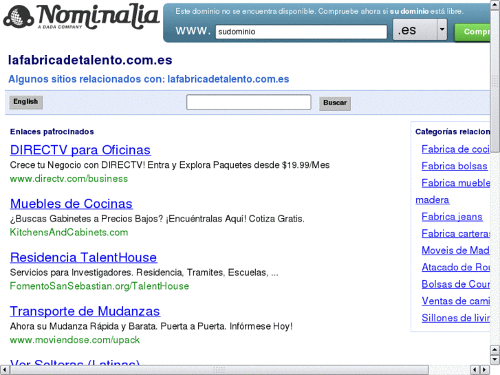Open the Fabrica carteras category link

456,234
